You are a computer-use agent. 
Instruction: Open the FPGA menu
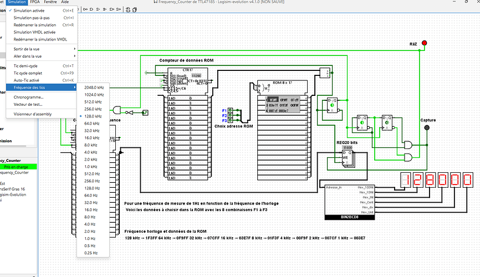click(35, 2)
